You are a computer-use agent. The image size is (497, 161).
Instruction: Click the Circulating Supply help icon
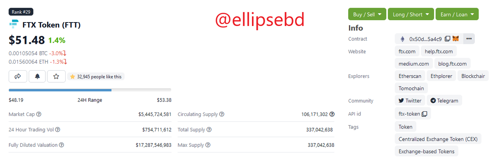222,114
